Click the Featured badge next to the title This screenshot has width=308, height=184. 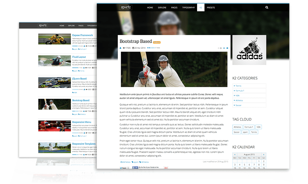(157, 42)
